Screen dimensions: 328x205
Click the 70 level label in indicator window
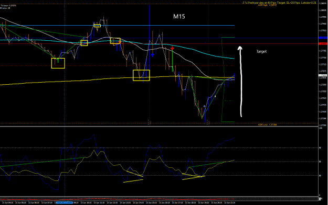pos(320,148)
